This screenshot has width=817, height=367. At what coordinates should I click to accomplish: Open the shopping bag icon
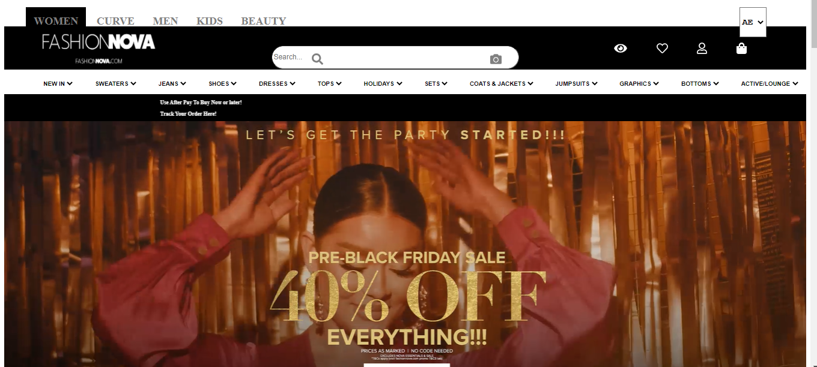click(x=741, y=48)
